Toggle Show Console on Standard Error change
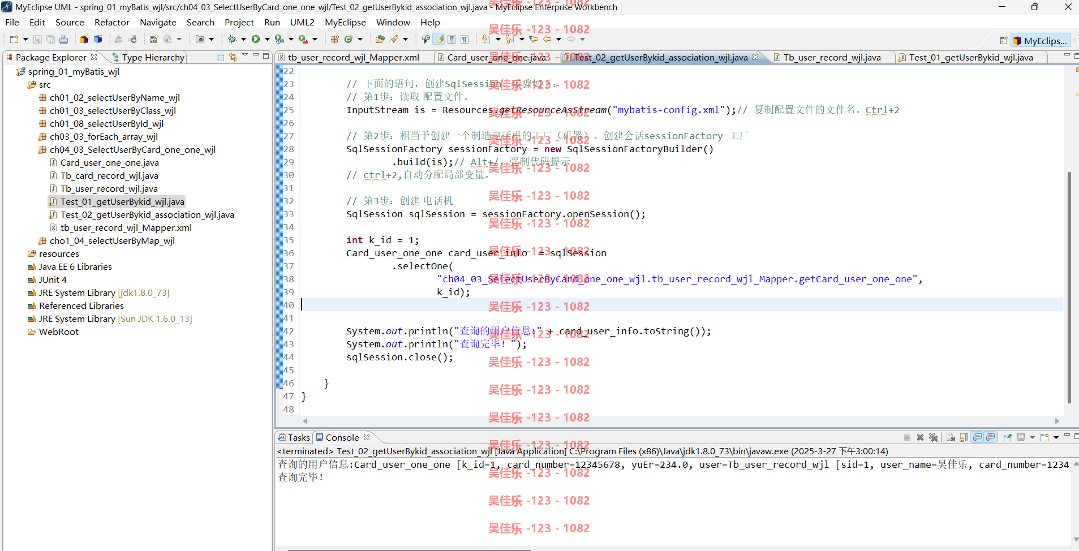The width and height of the screenshot is (1079, 551). [990, 437]
